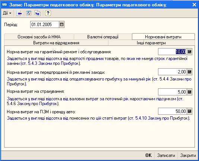Image resolution: width=199 pixels, height=161 pixels.
Task: Click label Норма витрат на ПЗМ і оренду авто:
Action: [x=41, y=112]
